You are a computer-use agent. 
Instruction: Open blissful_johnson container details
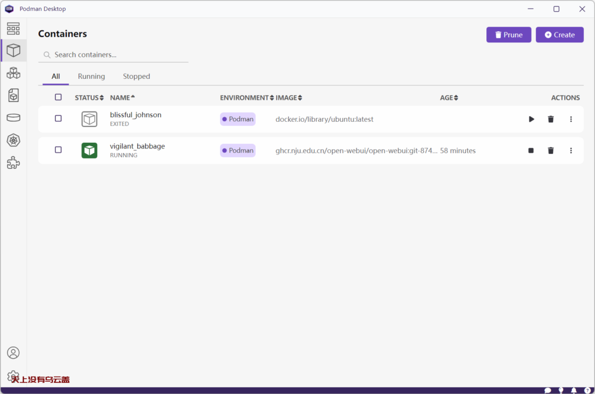pos(135,115)
